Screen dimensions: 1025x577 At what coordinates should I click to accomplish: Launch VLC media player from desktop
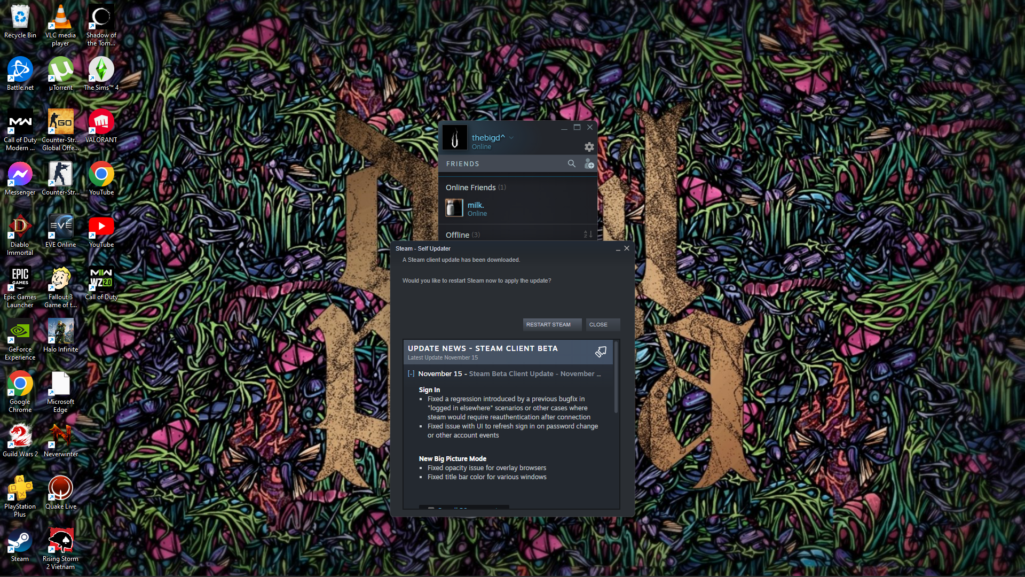pyautogui.click(x=60, y=25)
